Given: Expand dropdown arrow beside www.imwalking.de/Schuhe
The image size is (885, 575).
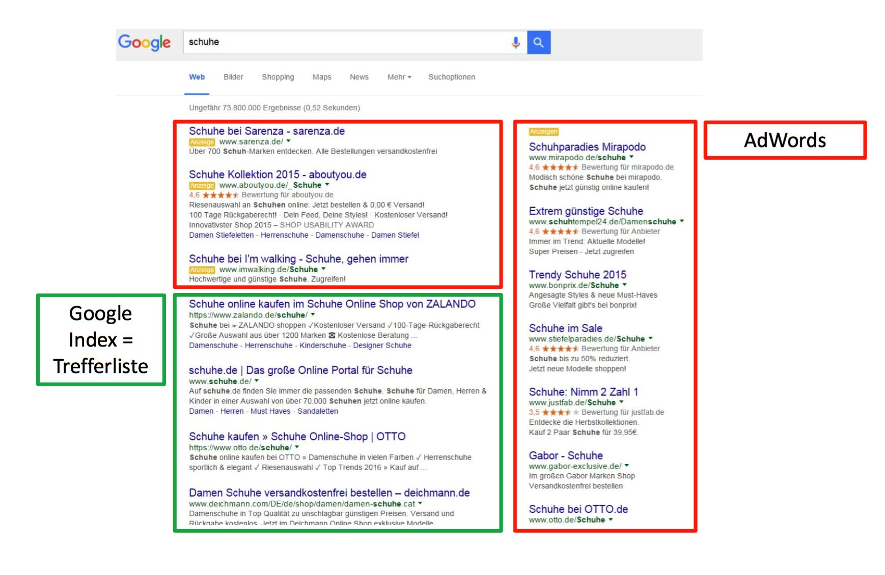Looking at the screenshot, I should (324, 269).
